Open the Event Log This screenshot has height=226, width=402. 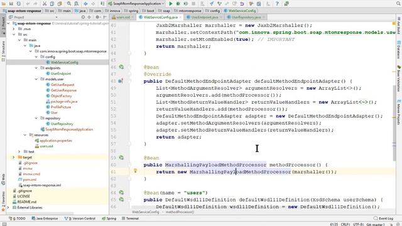(384, 218)
